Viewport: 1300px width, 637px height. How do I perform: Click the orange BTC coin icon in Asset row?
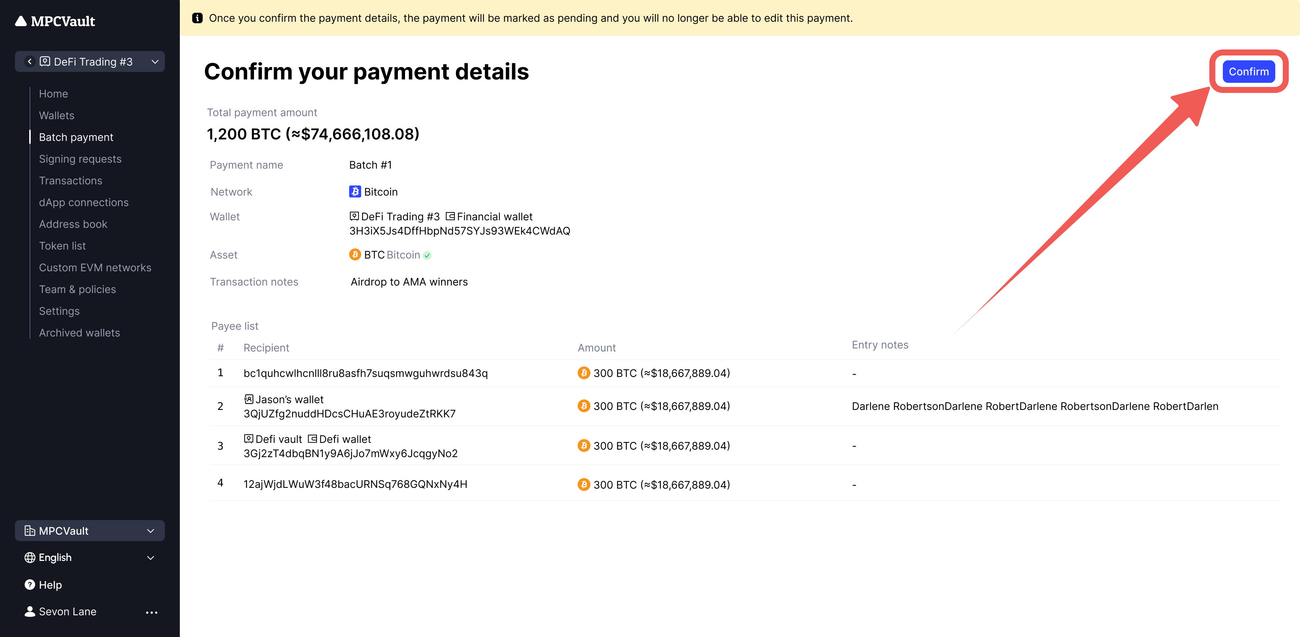355,255
